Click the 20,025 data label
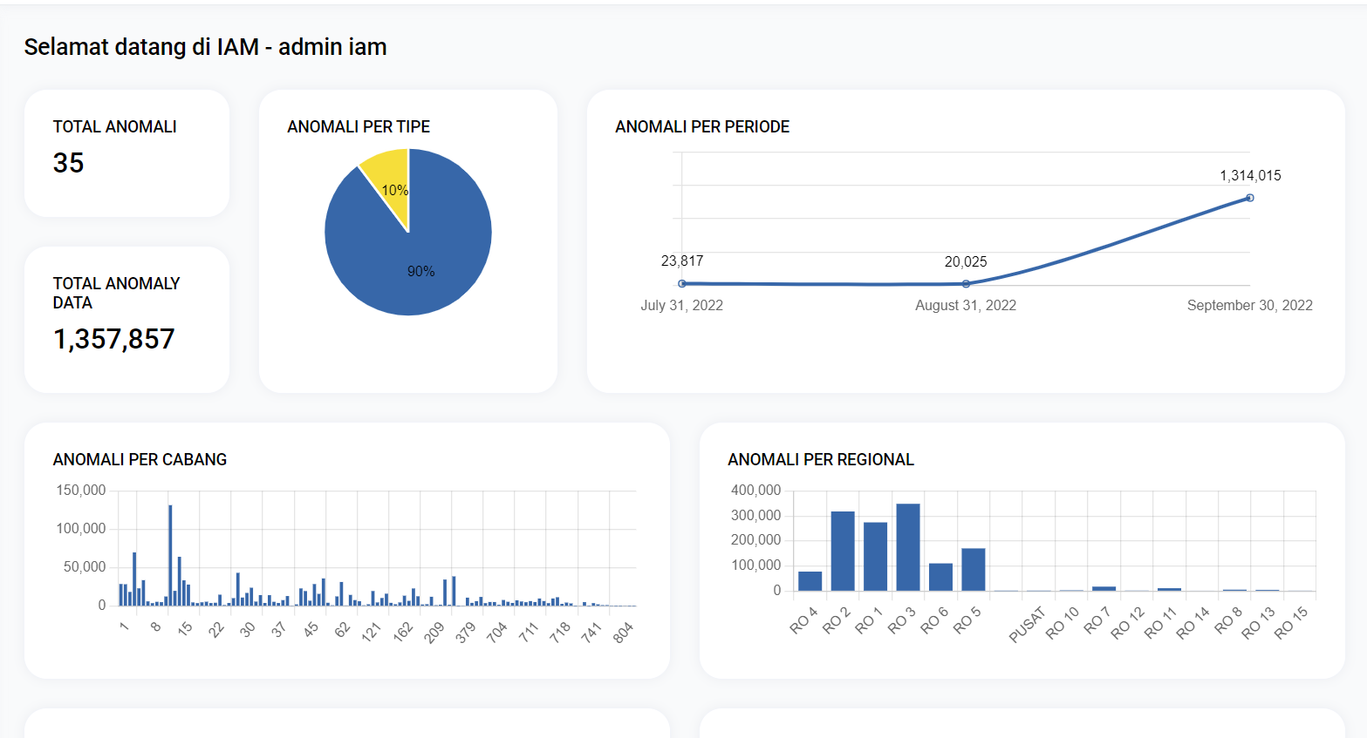This screenshot has width=1367, height=738. [x=966, y=261]
